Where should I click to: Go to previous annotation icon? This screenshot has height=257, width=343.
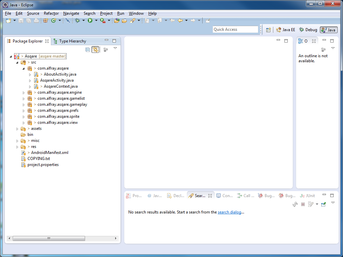159,20
